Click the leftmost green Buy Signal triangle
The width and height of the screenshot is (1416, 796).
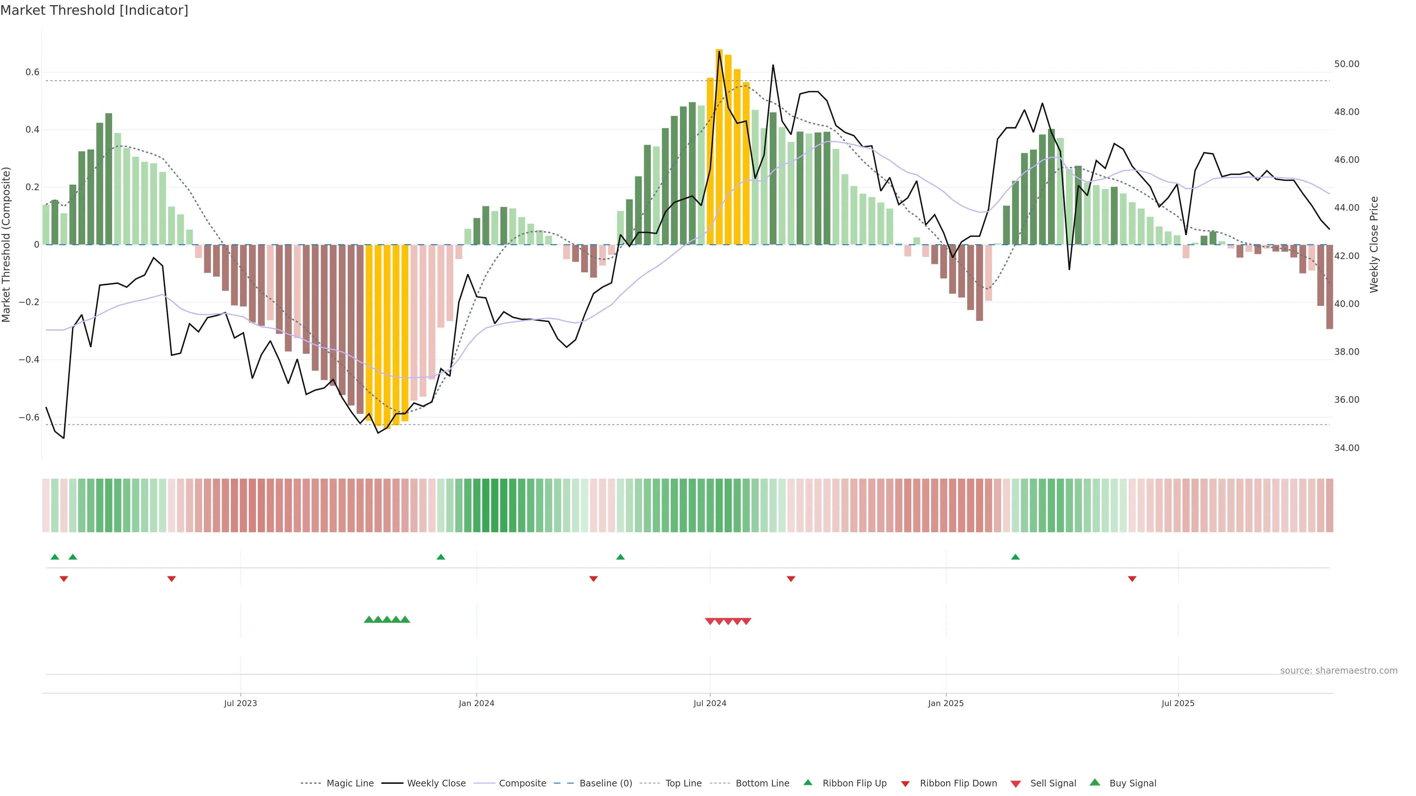[369, 619]
